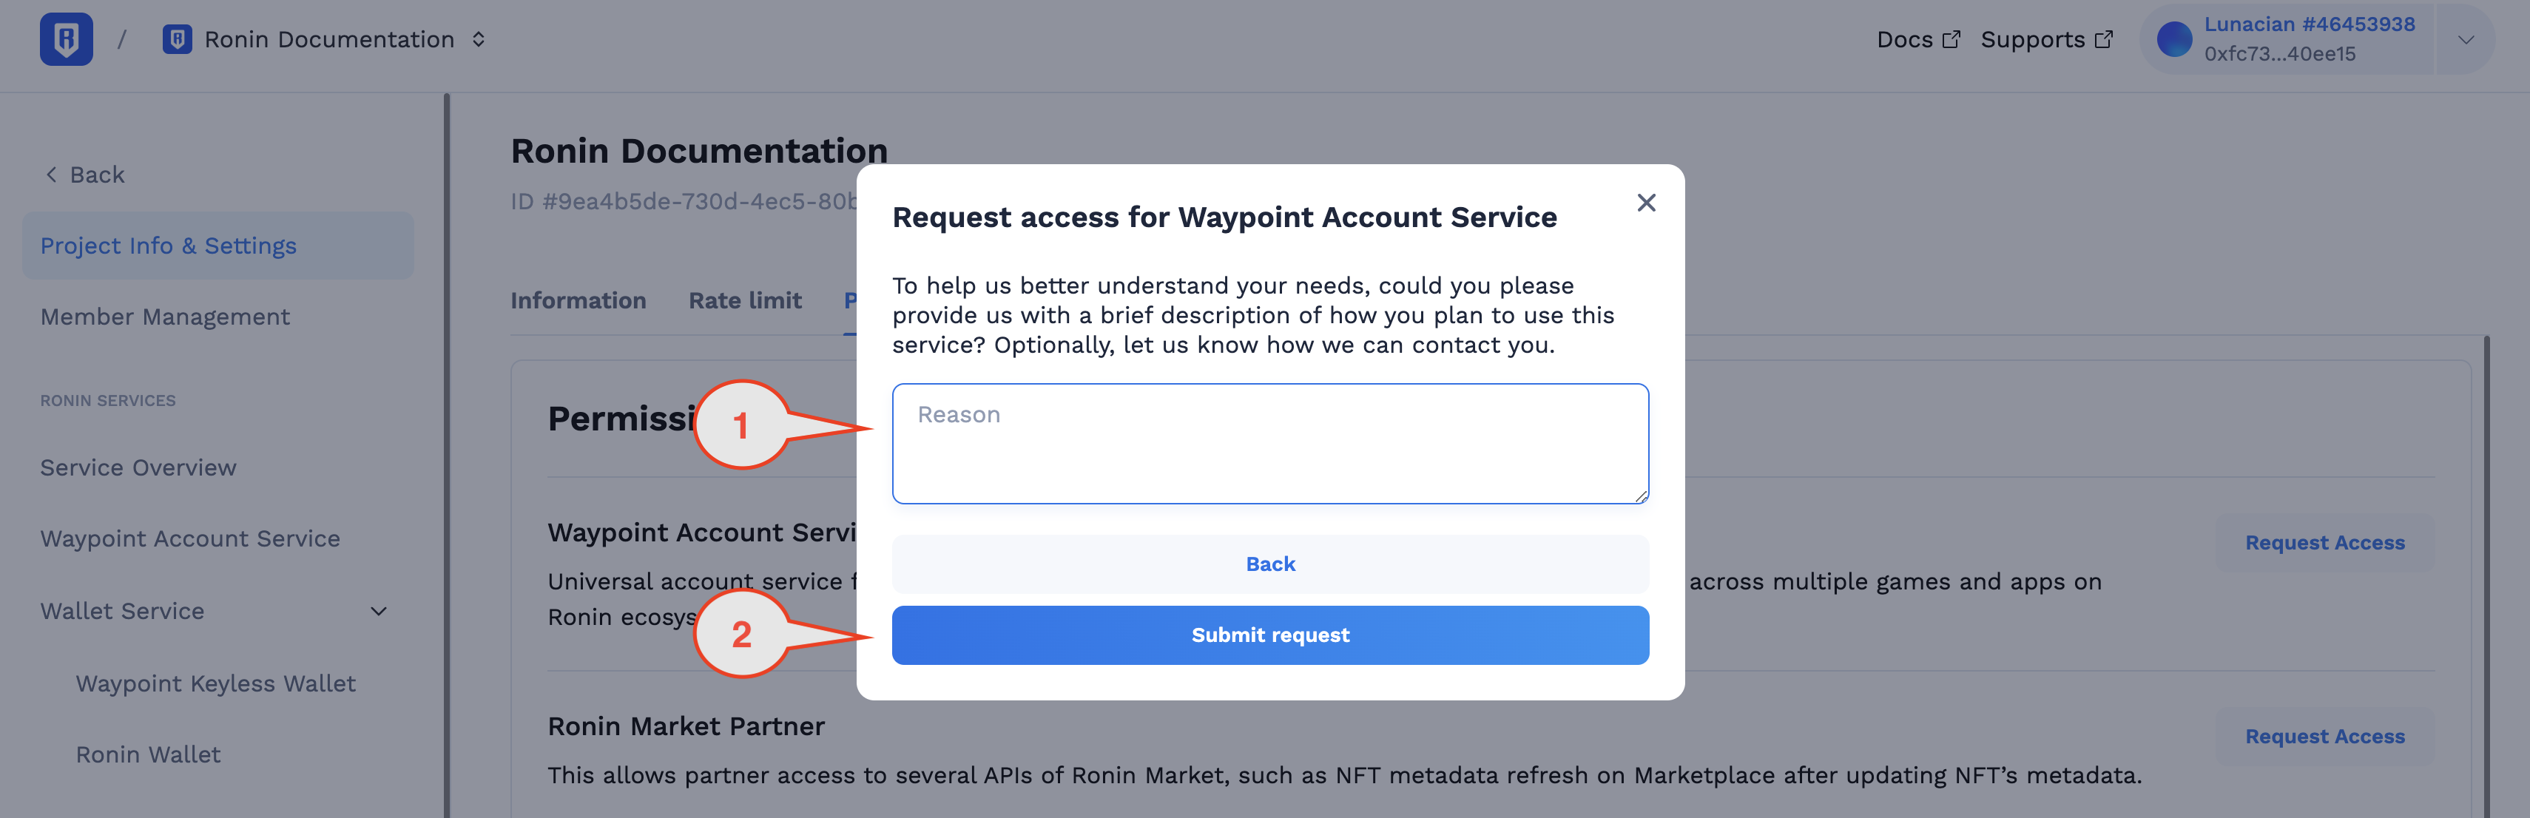Click the small Ronin Documentation project icon
The width and height of the screenshot is (2530, 818).
point(177,39)
